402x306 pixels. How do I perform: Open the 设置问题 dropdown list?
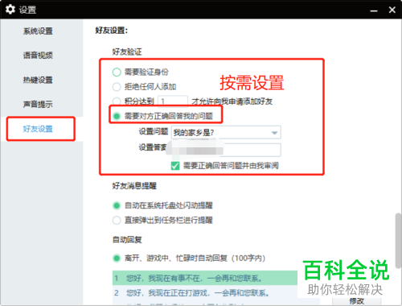(226, 132)
